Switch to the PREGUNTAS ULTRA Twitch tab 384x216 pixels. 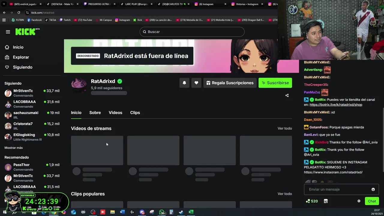(99, 4)
